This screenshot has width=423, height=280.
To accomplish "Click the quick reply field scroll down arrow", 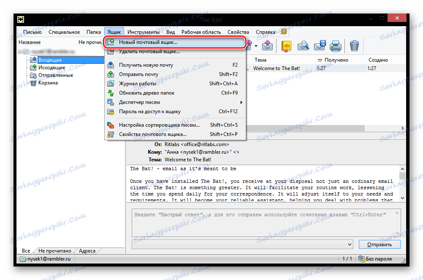I will point(397,233).
